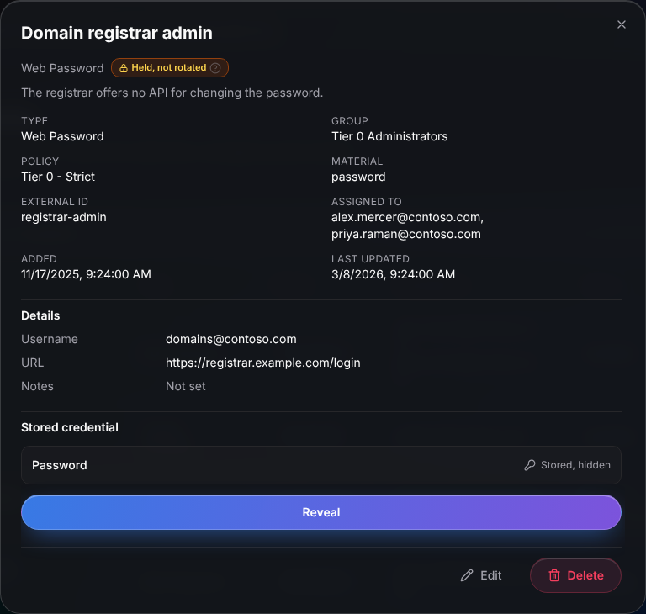646x614 pixels.
Task: Click the Delete button label
Action: pyautogui.click(x=585, y=575)
